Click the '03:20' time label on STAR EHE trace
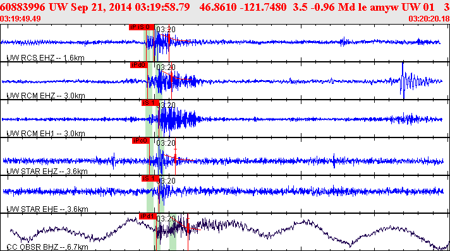The height and width of the screenshot is (251, 450). pyautogui.click(x=166, y=181)
